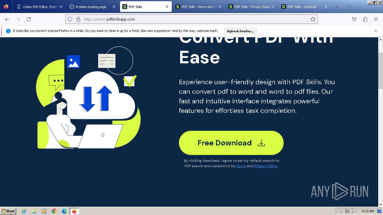Screen dimensions: 383x215
Task: Click the info icon in notification bar
Action: 8,31
